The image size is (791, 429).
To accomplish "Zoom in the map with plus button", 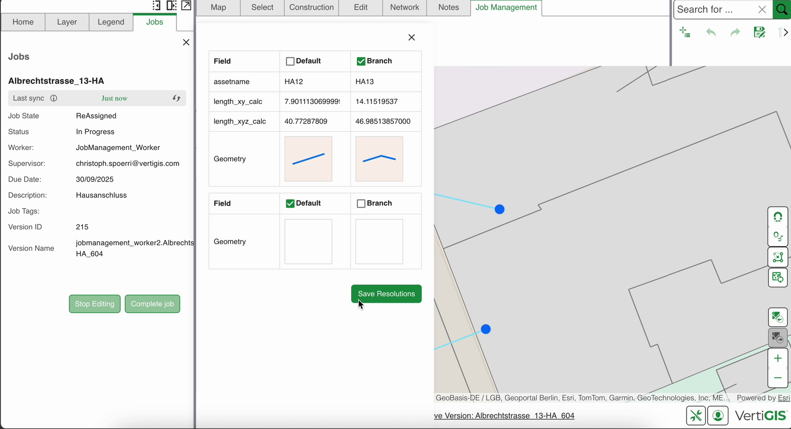I will click(777, 358).
